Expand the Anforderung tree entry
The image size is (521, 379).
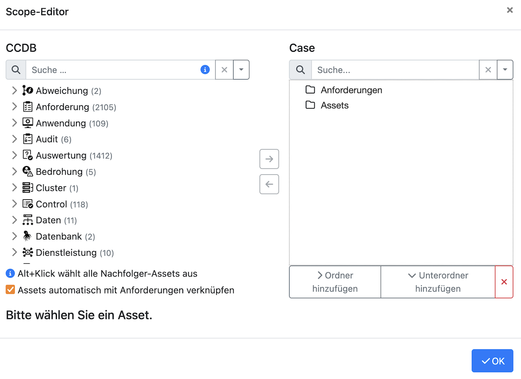[14, 106]
